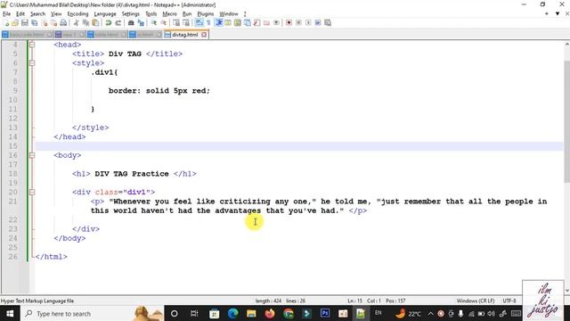The height and width of the screenshot is (321, 570).
Task: Click the Redo toolbar icon
Action: click(x=118, y=23)
